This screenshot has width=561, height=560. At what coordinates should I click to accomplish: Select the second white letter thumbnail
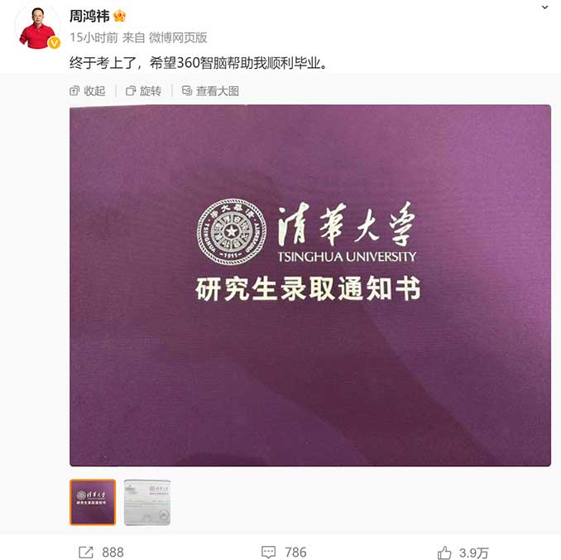point(147,502)
